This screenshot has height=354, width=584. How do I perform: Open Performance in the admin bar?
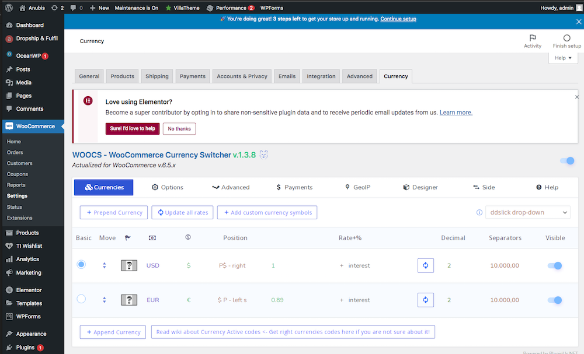(231, 8)
